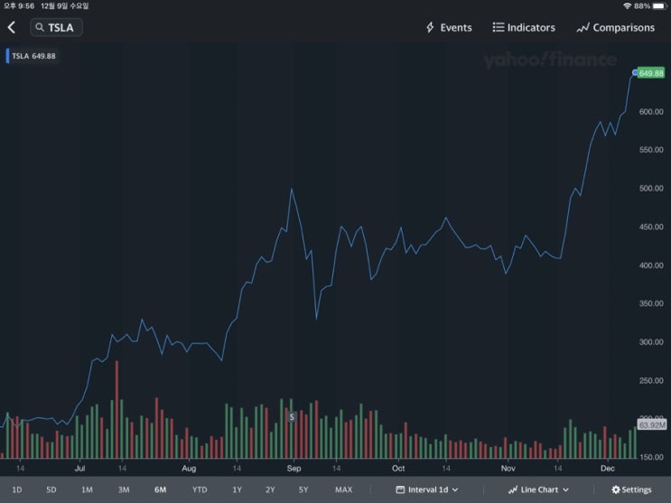Open the Indicators menu

click(524, 27)
